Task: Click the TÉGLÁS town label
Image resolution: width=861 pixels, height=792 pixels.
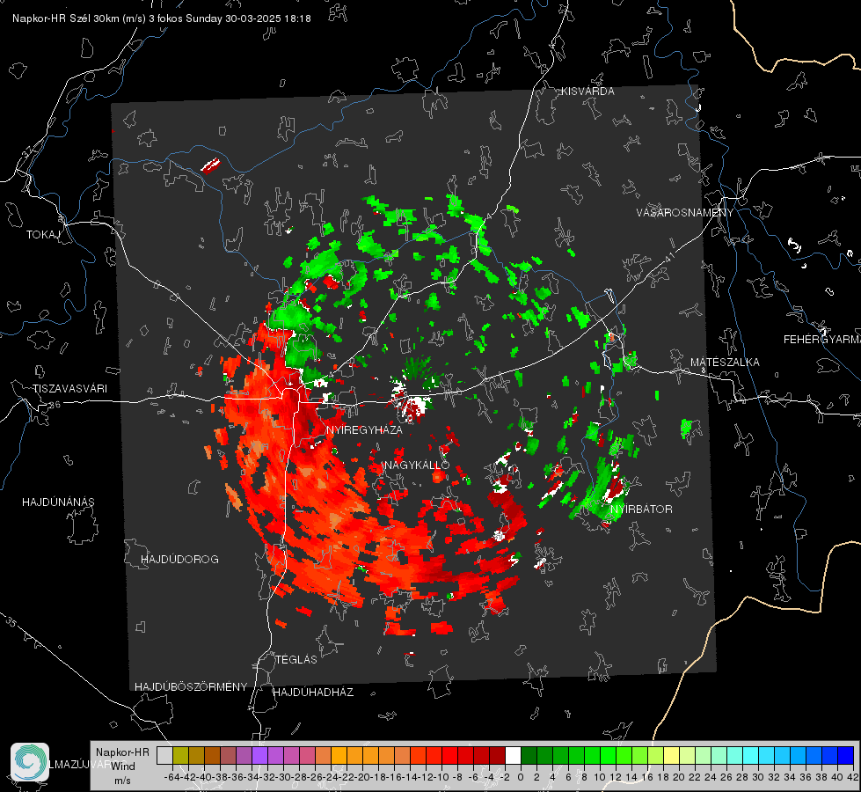Action: click(x=296, y=660)
